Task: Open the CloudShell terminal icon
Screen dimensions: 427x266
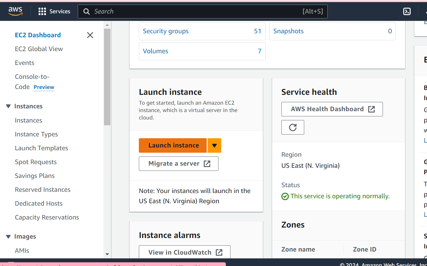Action: [x=407, y=11]
